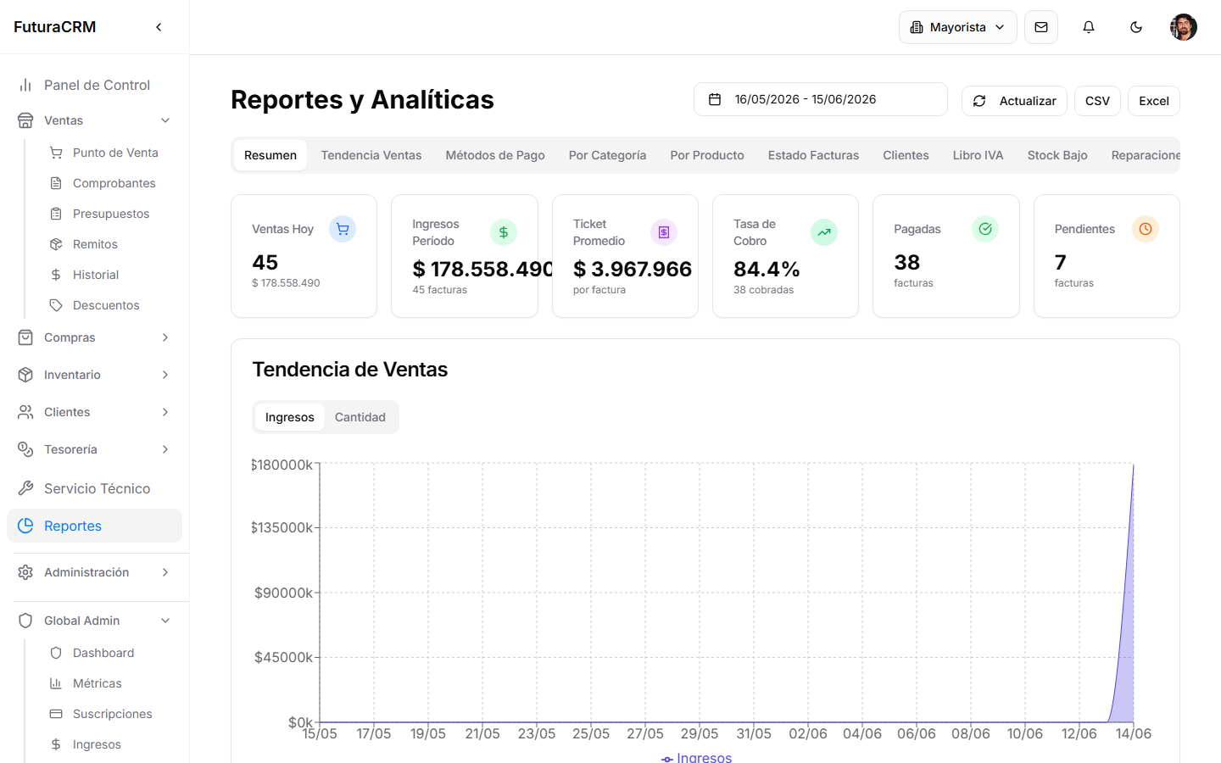
Task: Collapse the Global Admin section
Action: [x=165, y=621]
